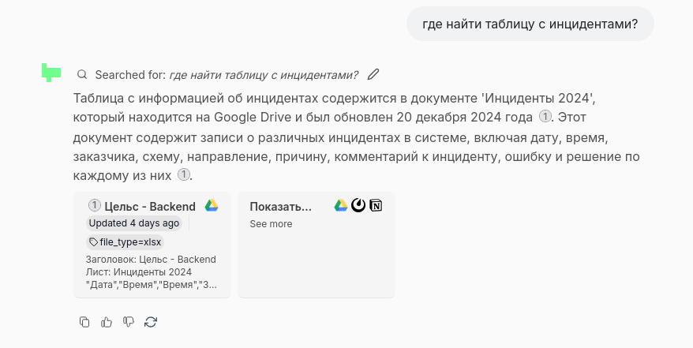Click citation marker 1 after '2024 года'
693x348 pixels.
(x=545, y=117)
